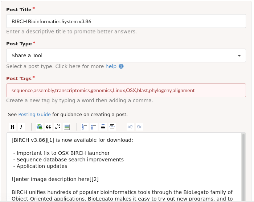Open the accessibility help icon next to help
254x202 pixels.
[121, 66]
